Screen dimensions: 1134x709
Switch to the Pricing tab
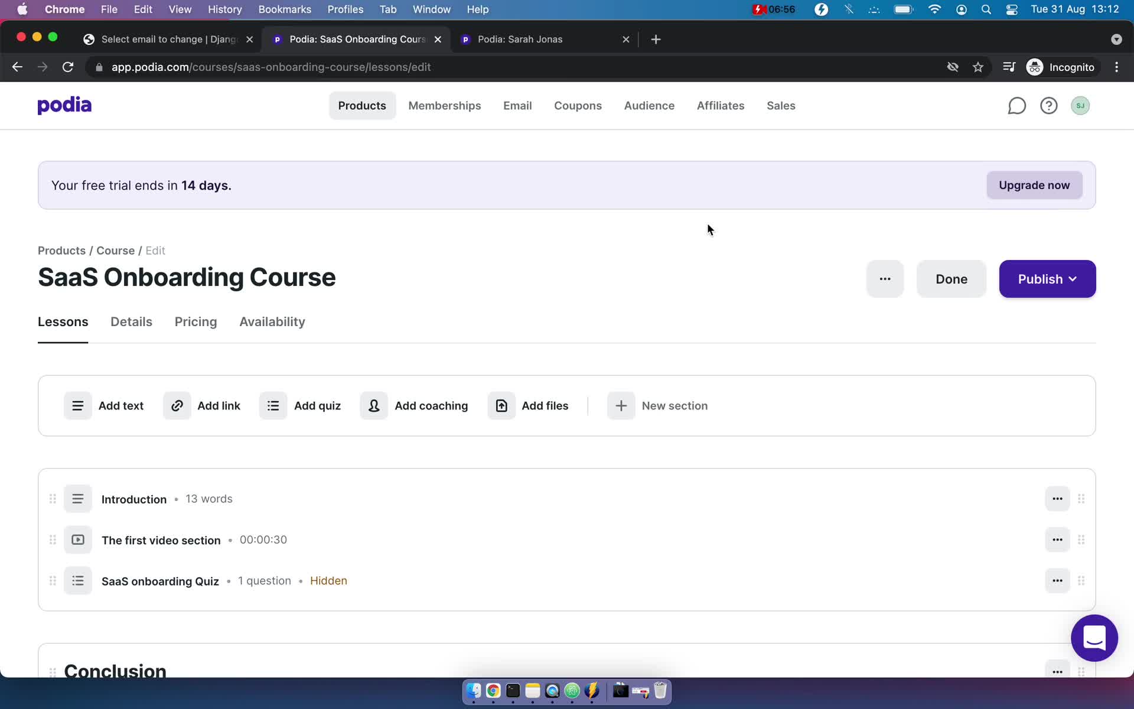click(x=196, y=321)
